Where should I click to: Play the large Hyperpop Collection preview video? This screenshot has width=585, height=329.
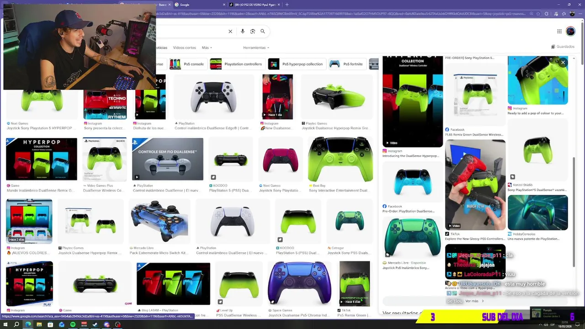pyautogui.click(x=413, y=101)
